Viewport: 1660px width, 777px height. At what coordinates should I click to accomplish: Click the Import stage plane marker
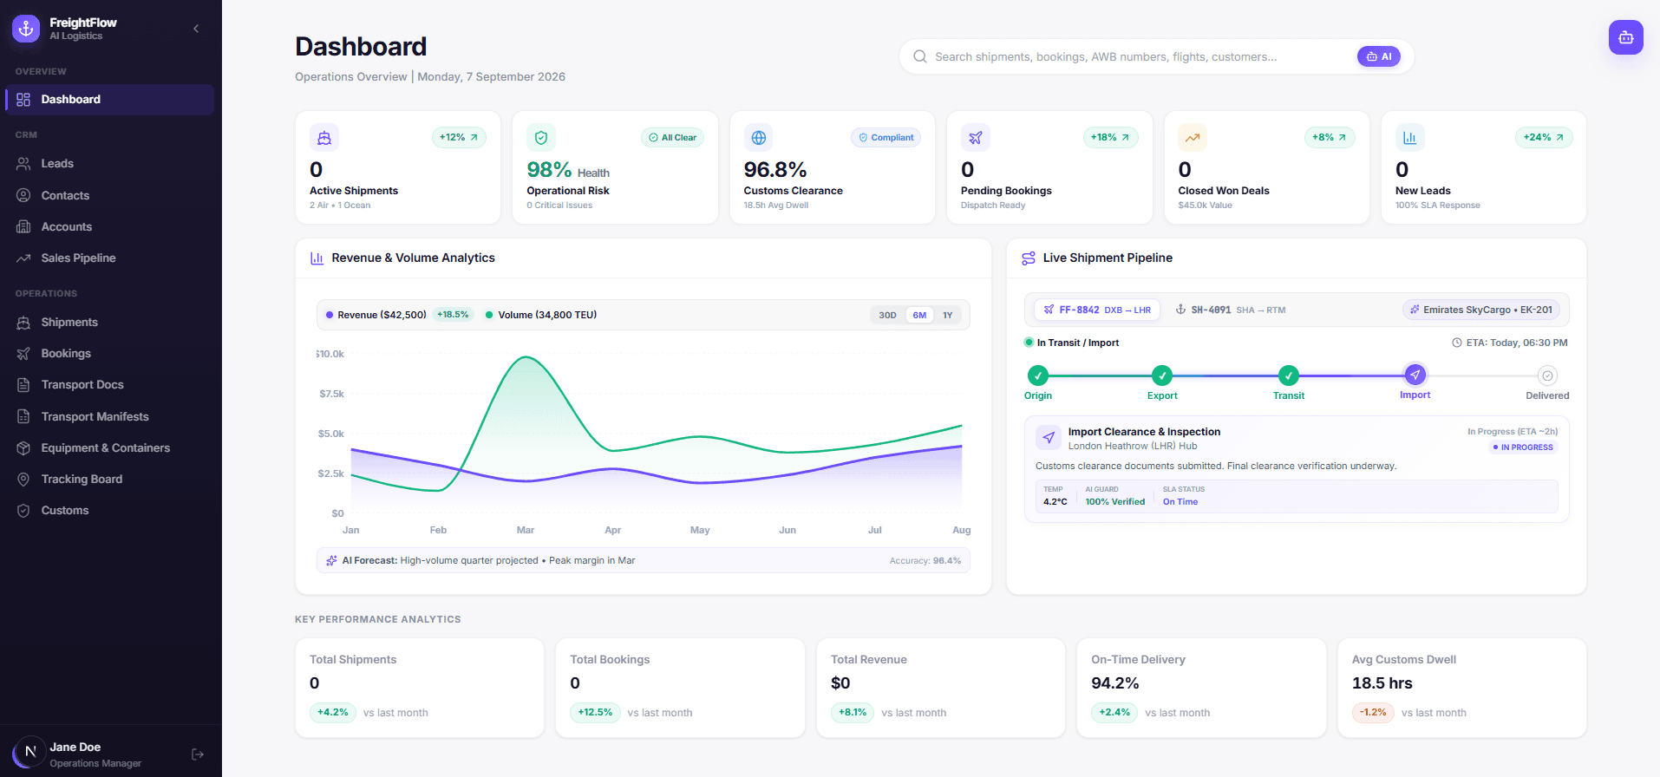tap(1415, 375)
